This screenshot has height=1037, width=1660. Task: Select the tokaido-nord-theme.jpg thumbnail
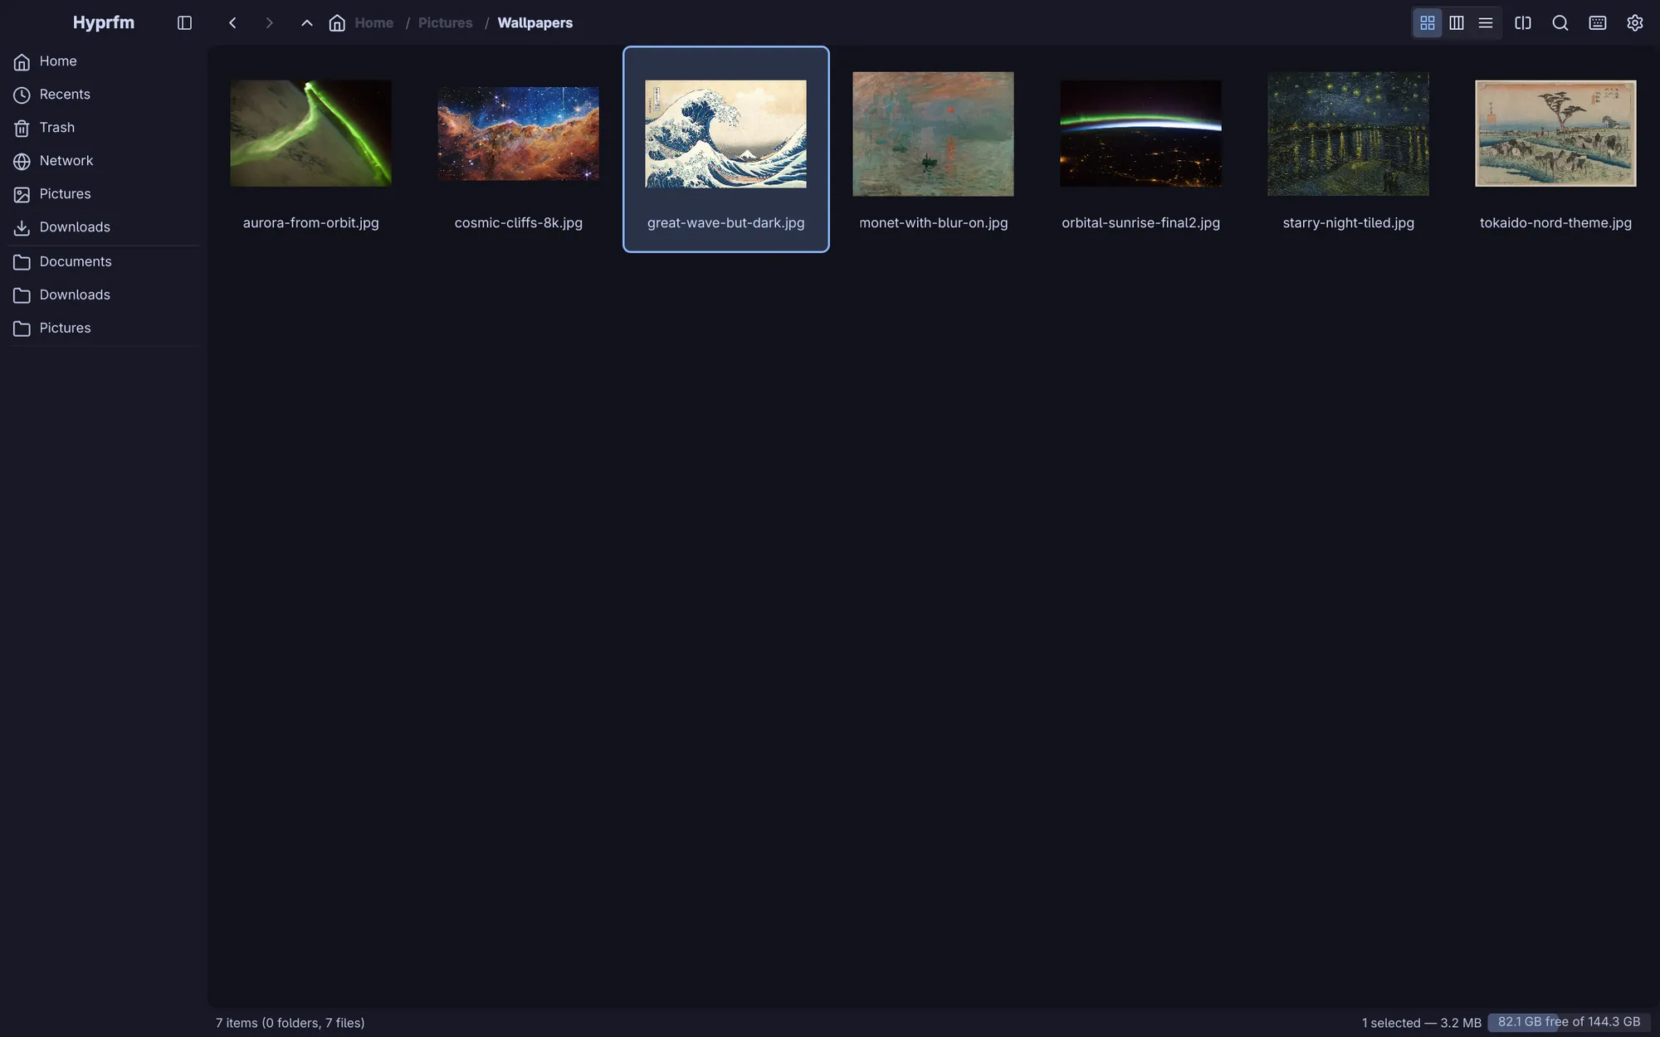[1555, 134]
